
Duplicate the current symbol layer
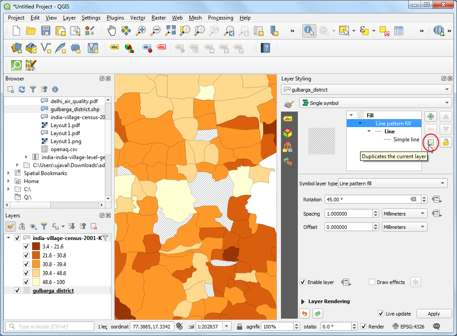click(x=430, y=142)
